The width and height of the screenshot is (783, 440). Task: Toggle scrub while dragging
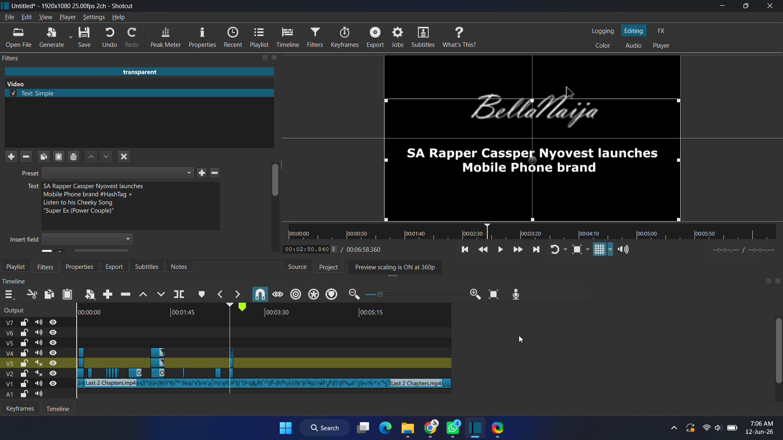[x=278, y=294]
